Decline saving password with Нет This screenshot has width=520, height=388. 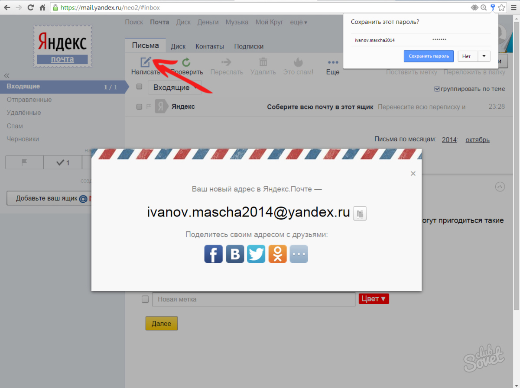468,56
